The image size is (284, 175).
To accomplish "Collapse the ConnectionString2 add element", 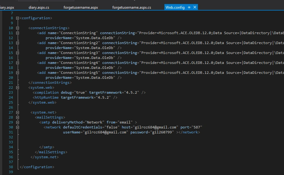I will [x=18, y=43].
